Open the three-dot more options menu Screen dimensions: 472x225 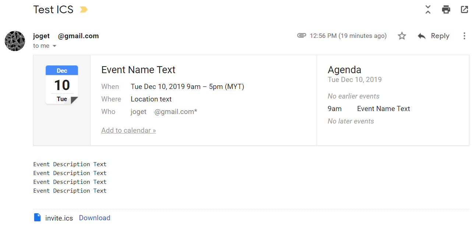pos(464,36)
